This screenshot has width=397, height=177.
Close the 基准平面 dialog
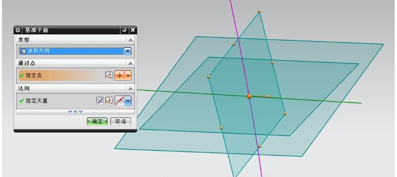(133, 30)
